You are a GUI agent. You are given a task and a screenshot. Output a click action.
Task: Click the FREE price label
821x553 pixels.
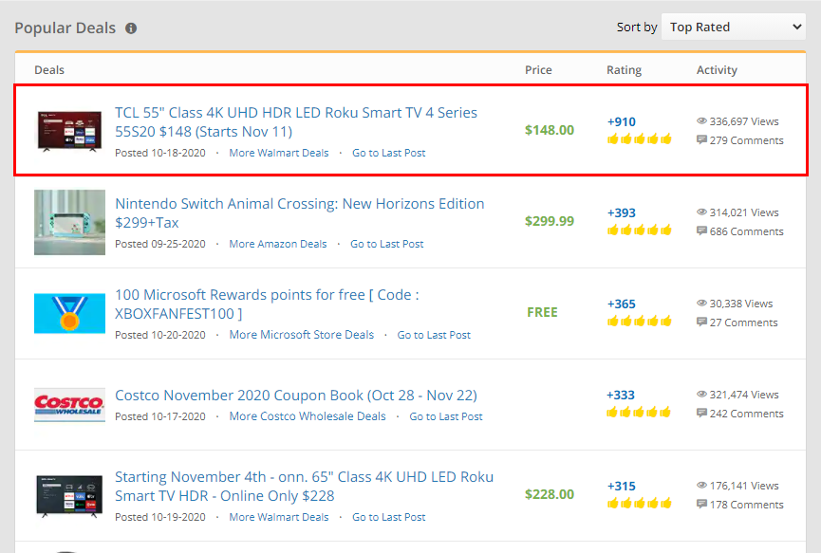point(542,312)
